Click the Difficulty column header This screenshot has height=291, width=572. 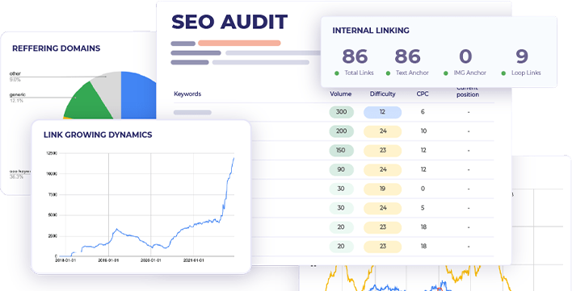pos(383,94)
